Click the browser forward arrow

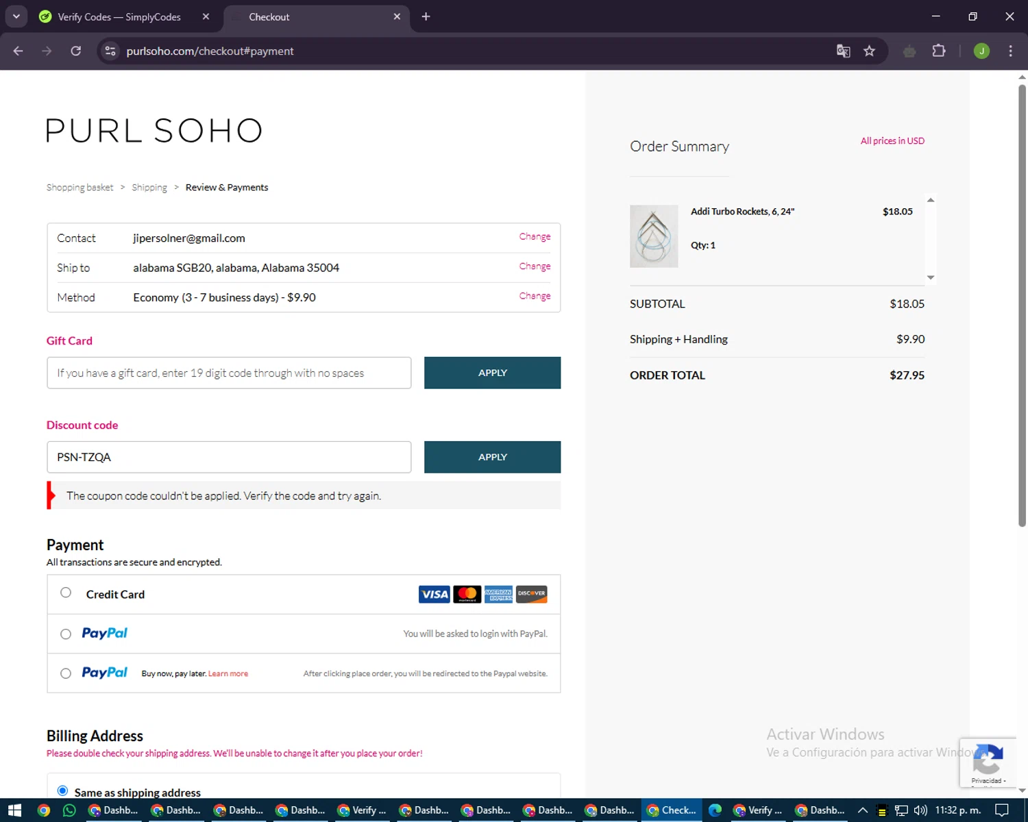pyautogui.click(x=47, y=51)
